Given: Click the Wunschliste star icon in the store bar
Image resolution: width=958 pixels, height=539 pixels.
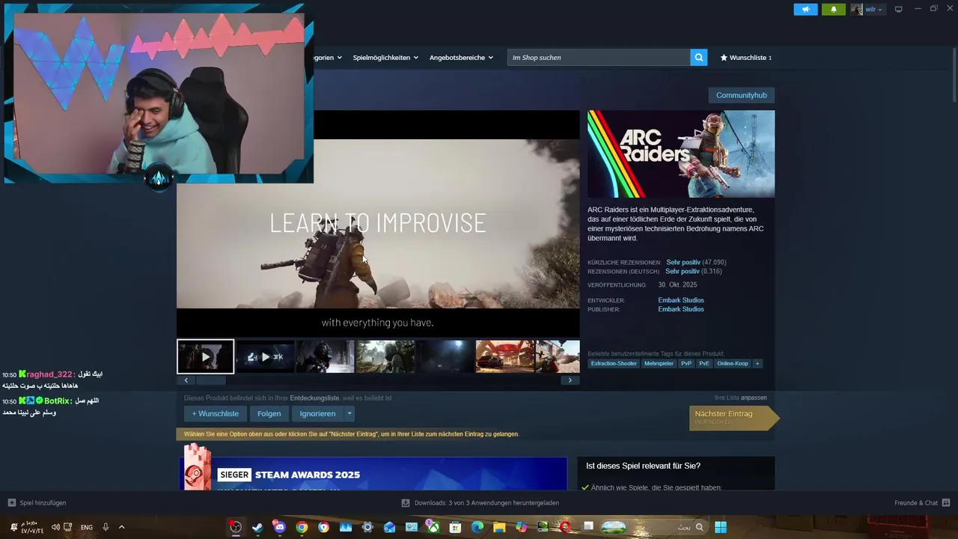Looking at the screenshot, I should [724, 58].
